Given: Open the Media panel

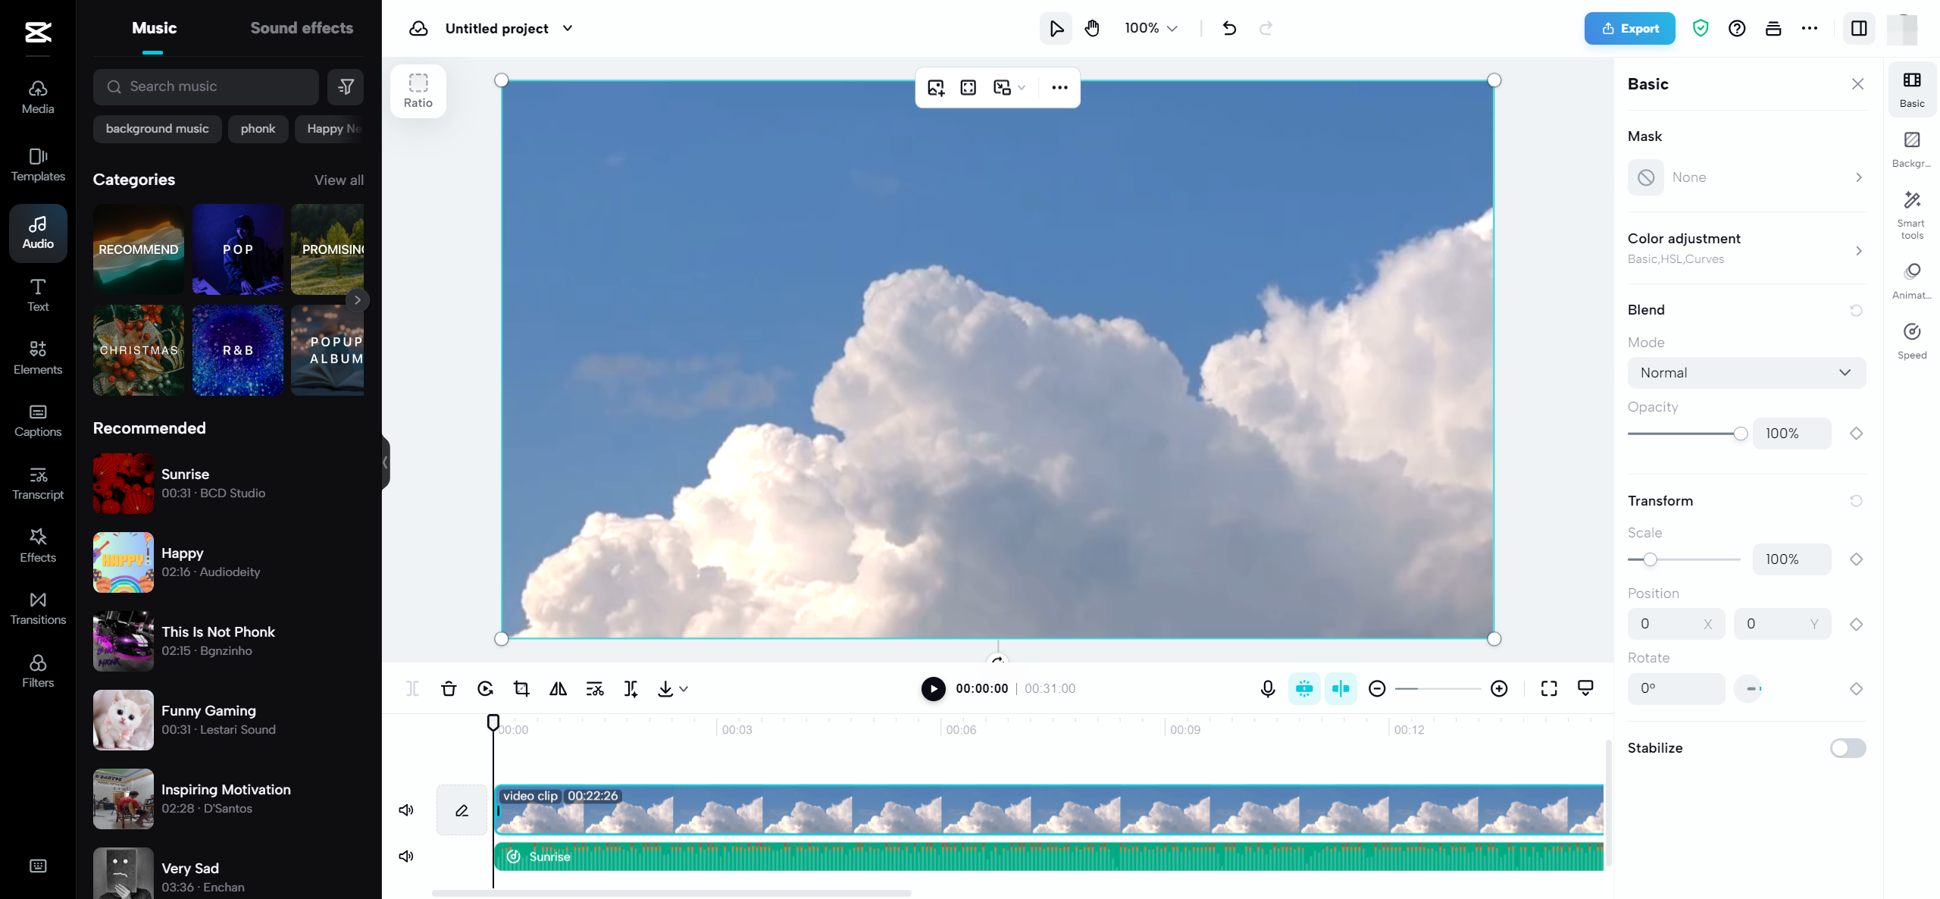Looking at the screenshot, I should (38, 97).
